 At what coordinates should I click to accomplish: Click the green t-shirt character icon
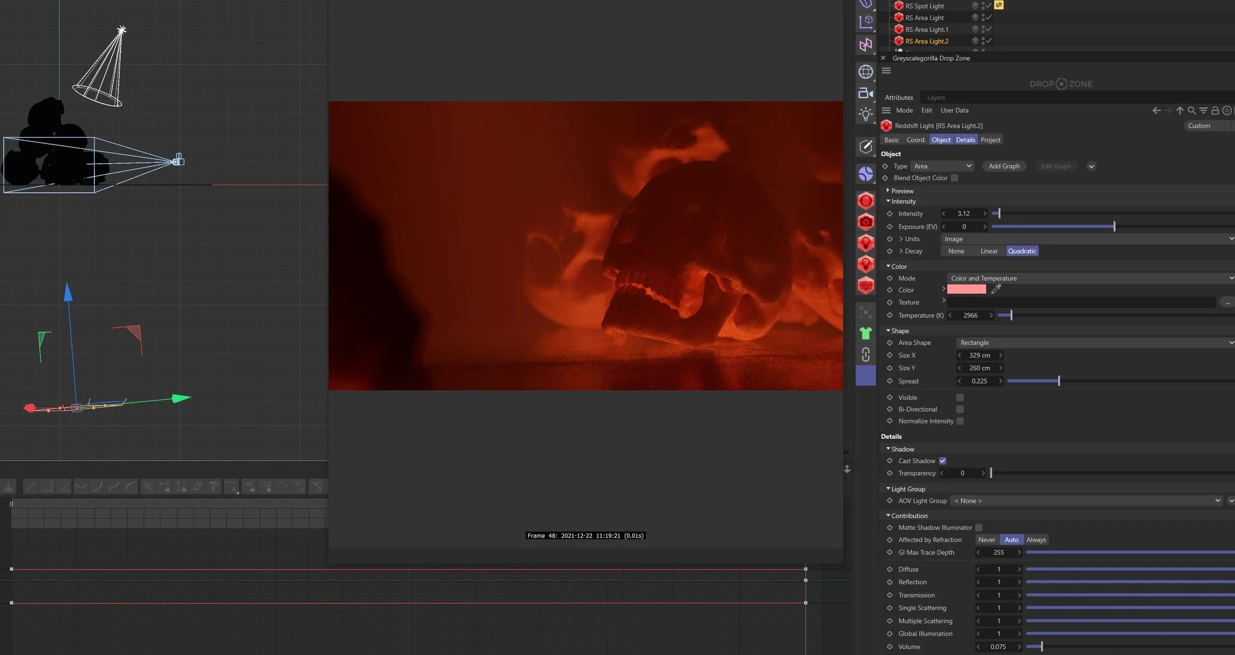865,333
